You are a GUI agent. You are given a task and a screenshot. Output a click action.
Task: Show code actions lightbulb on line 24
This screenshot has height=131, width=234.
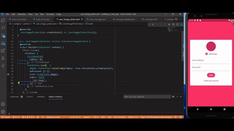(19, 83)
